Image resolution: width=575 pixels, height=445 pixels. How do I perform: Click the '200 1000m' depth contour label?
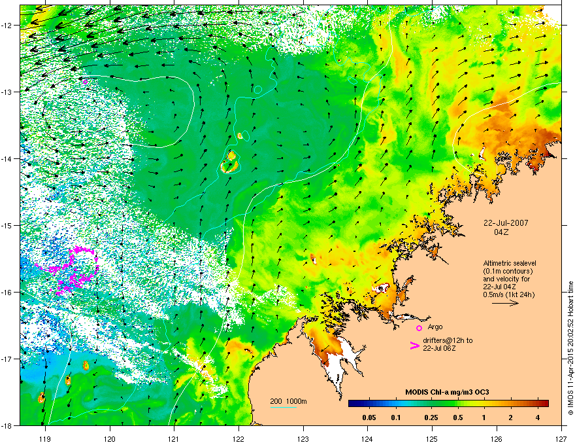coord(288,401)
